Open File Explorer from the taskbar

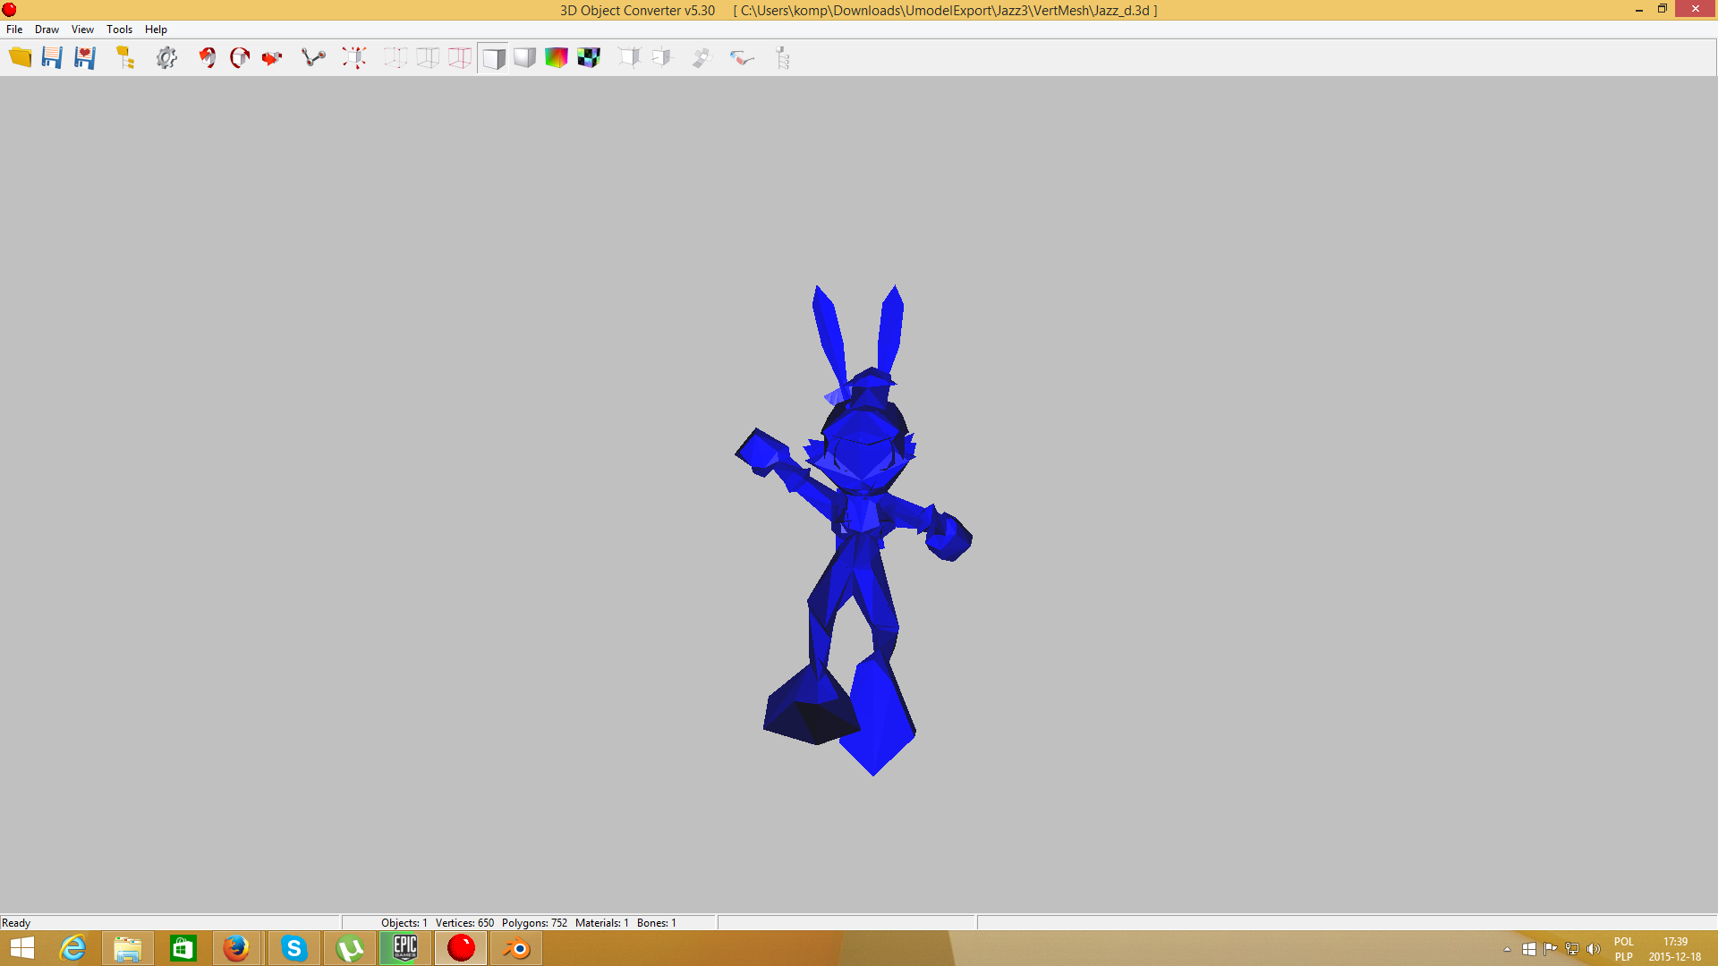pyautogui.click(x=127, y=948)
